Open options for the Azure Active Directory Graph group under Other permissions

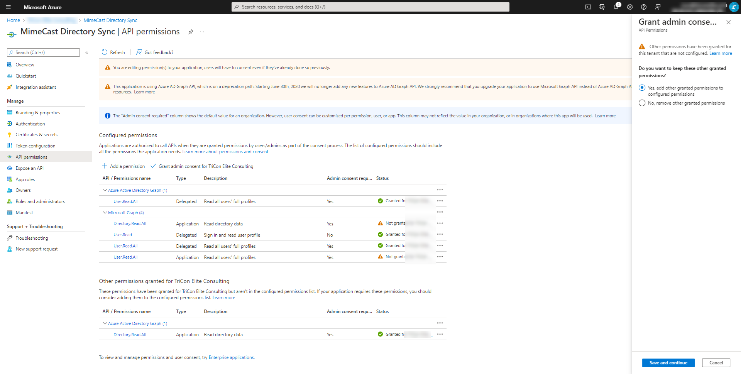tap(440, 323)
